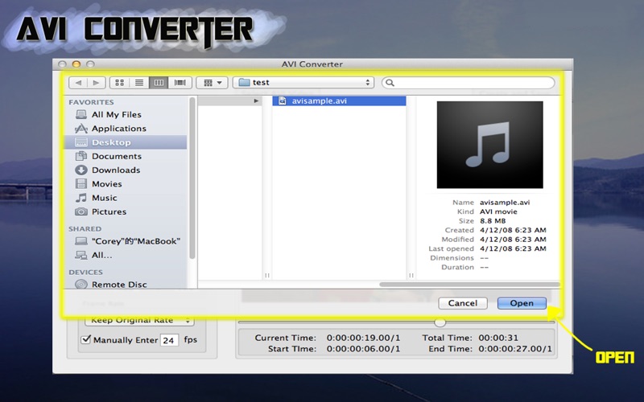Select the "Corey" MacBook shared computer
This screenshot has height=402, width=644.
[x=126, y=241]
